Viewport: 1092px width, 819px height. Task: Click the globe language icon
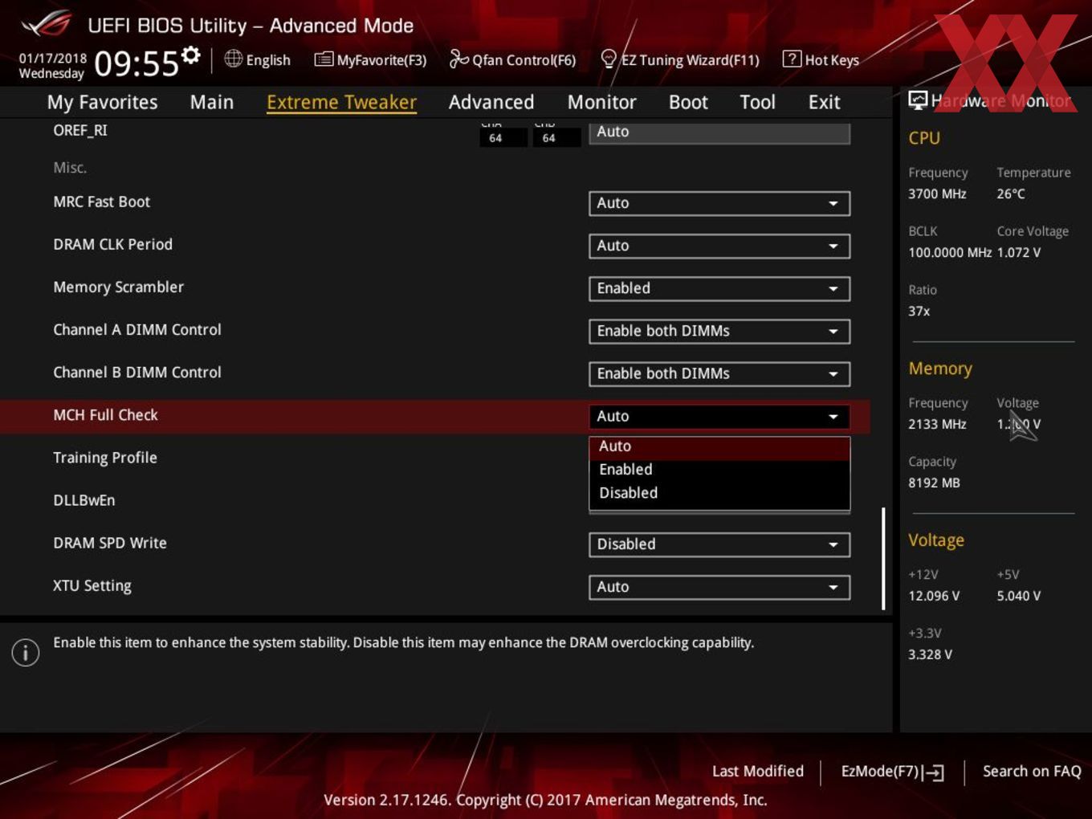click(233, 59)
